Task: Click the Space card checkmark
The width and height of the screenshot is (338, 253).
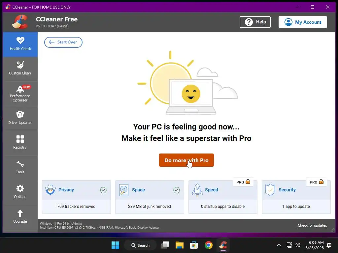Action: 177,190
